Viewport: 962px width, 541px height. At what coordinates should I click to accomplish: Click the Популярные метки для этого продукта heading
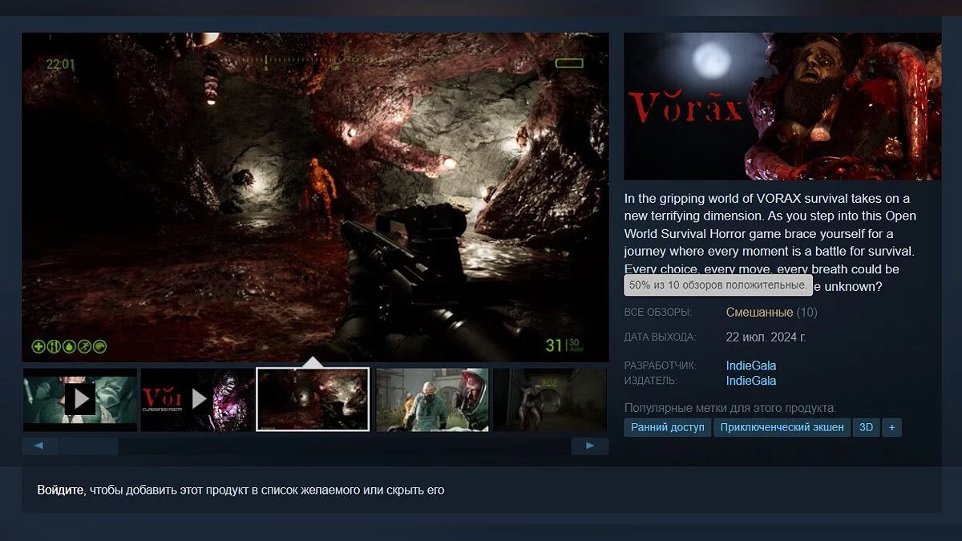pyautogui.click(x=730, y=407)
